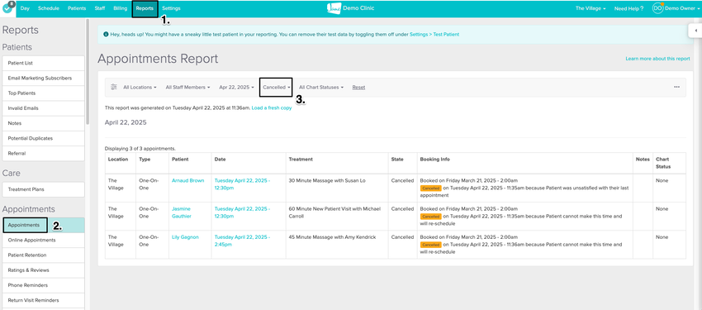Open Email Marketing Subscribers report
The image size is (702, 310).
click(x=44, y=78)
